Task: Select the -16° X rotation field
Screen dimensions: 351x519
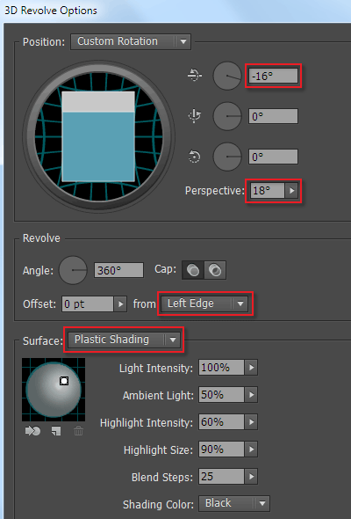Action: coord(273,76)
